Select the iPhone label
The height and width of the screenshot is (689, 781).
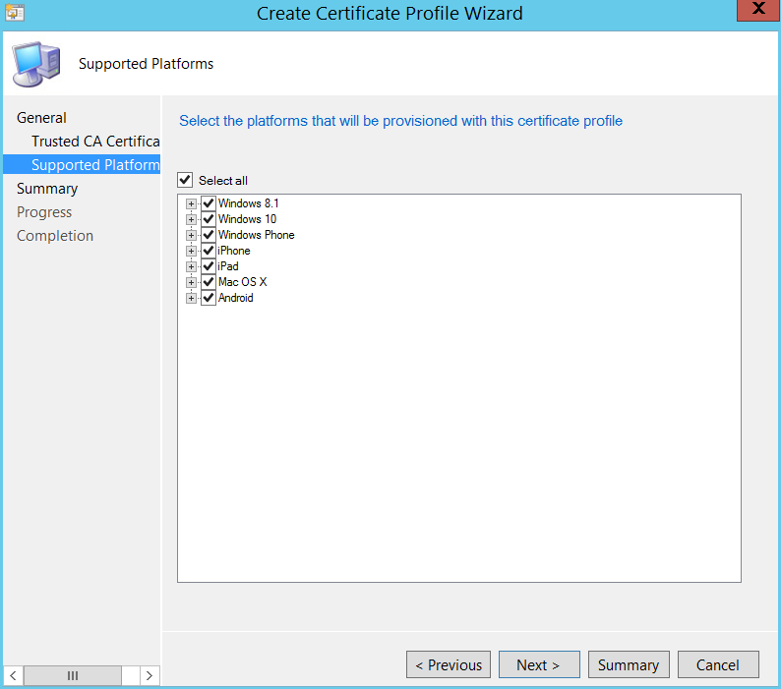[x=233, y=251]
